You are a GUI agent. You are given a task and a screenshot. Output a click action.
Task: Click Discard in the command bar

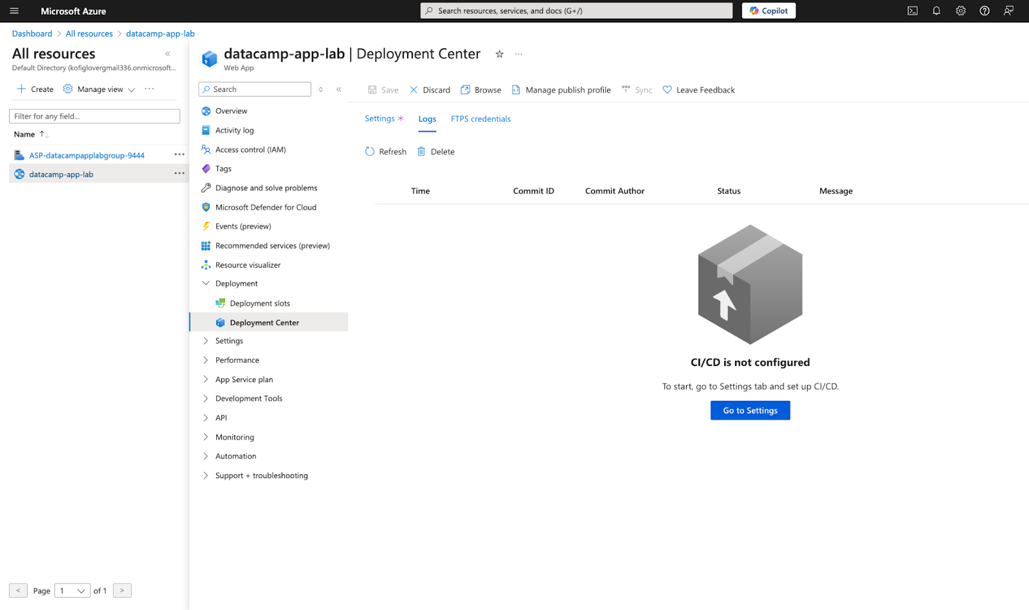pos(430,90)
